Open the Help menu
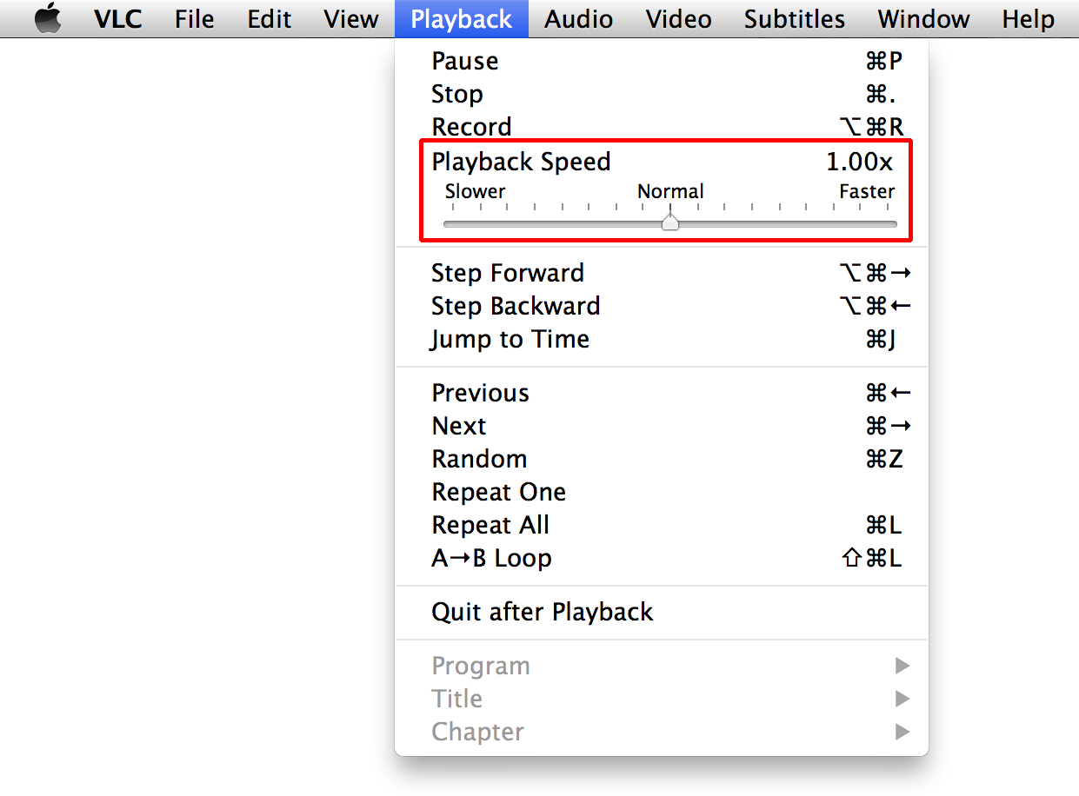The height and width of the screenshot is (796, 1079). pyautogui.click(x=1028, y=18)
